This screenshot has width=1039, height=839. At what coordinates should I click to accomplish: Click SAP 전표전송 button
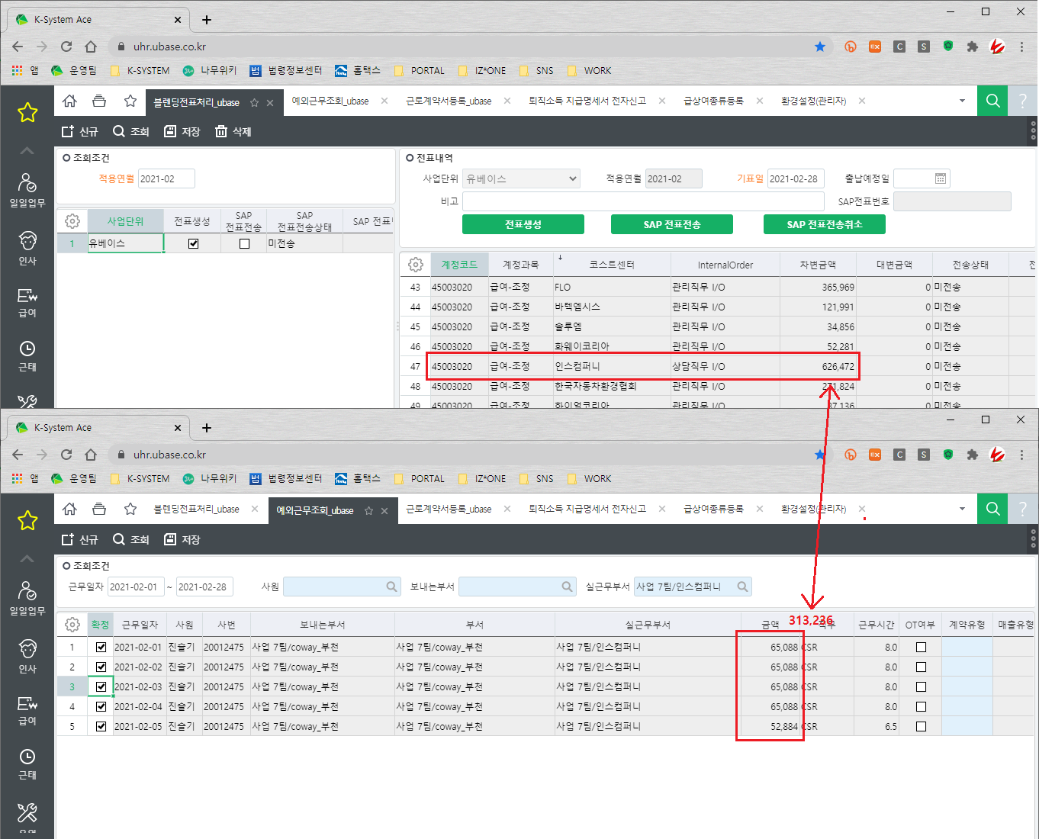click(672, 224)
